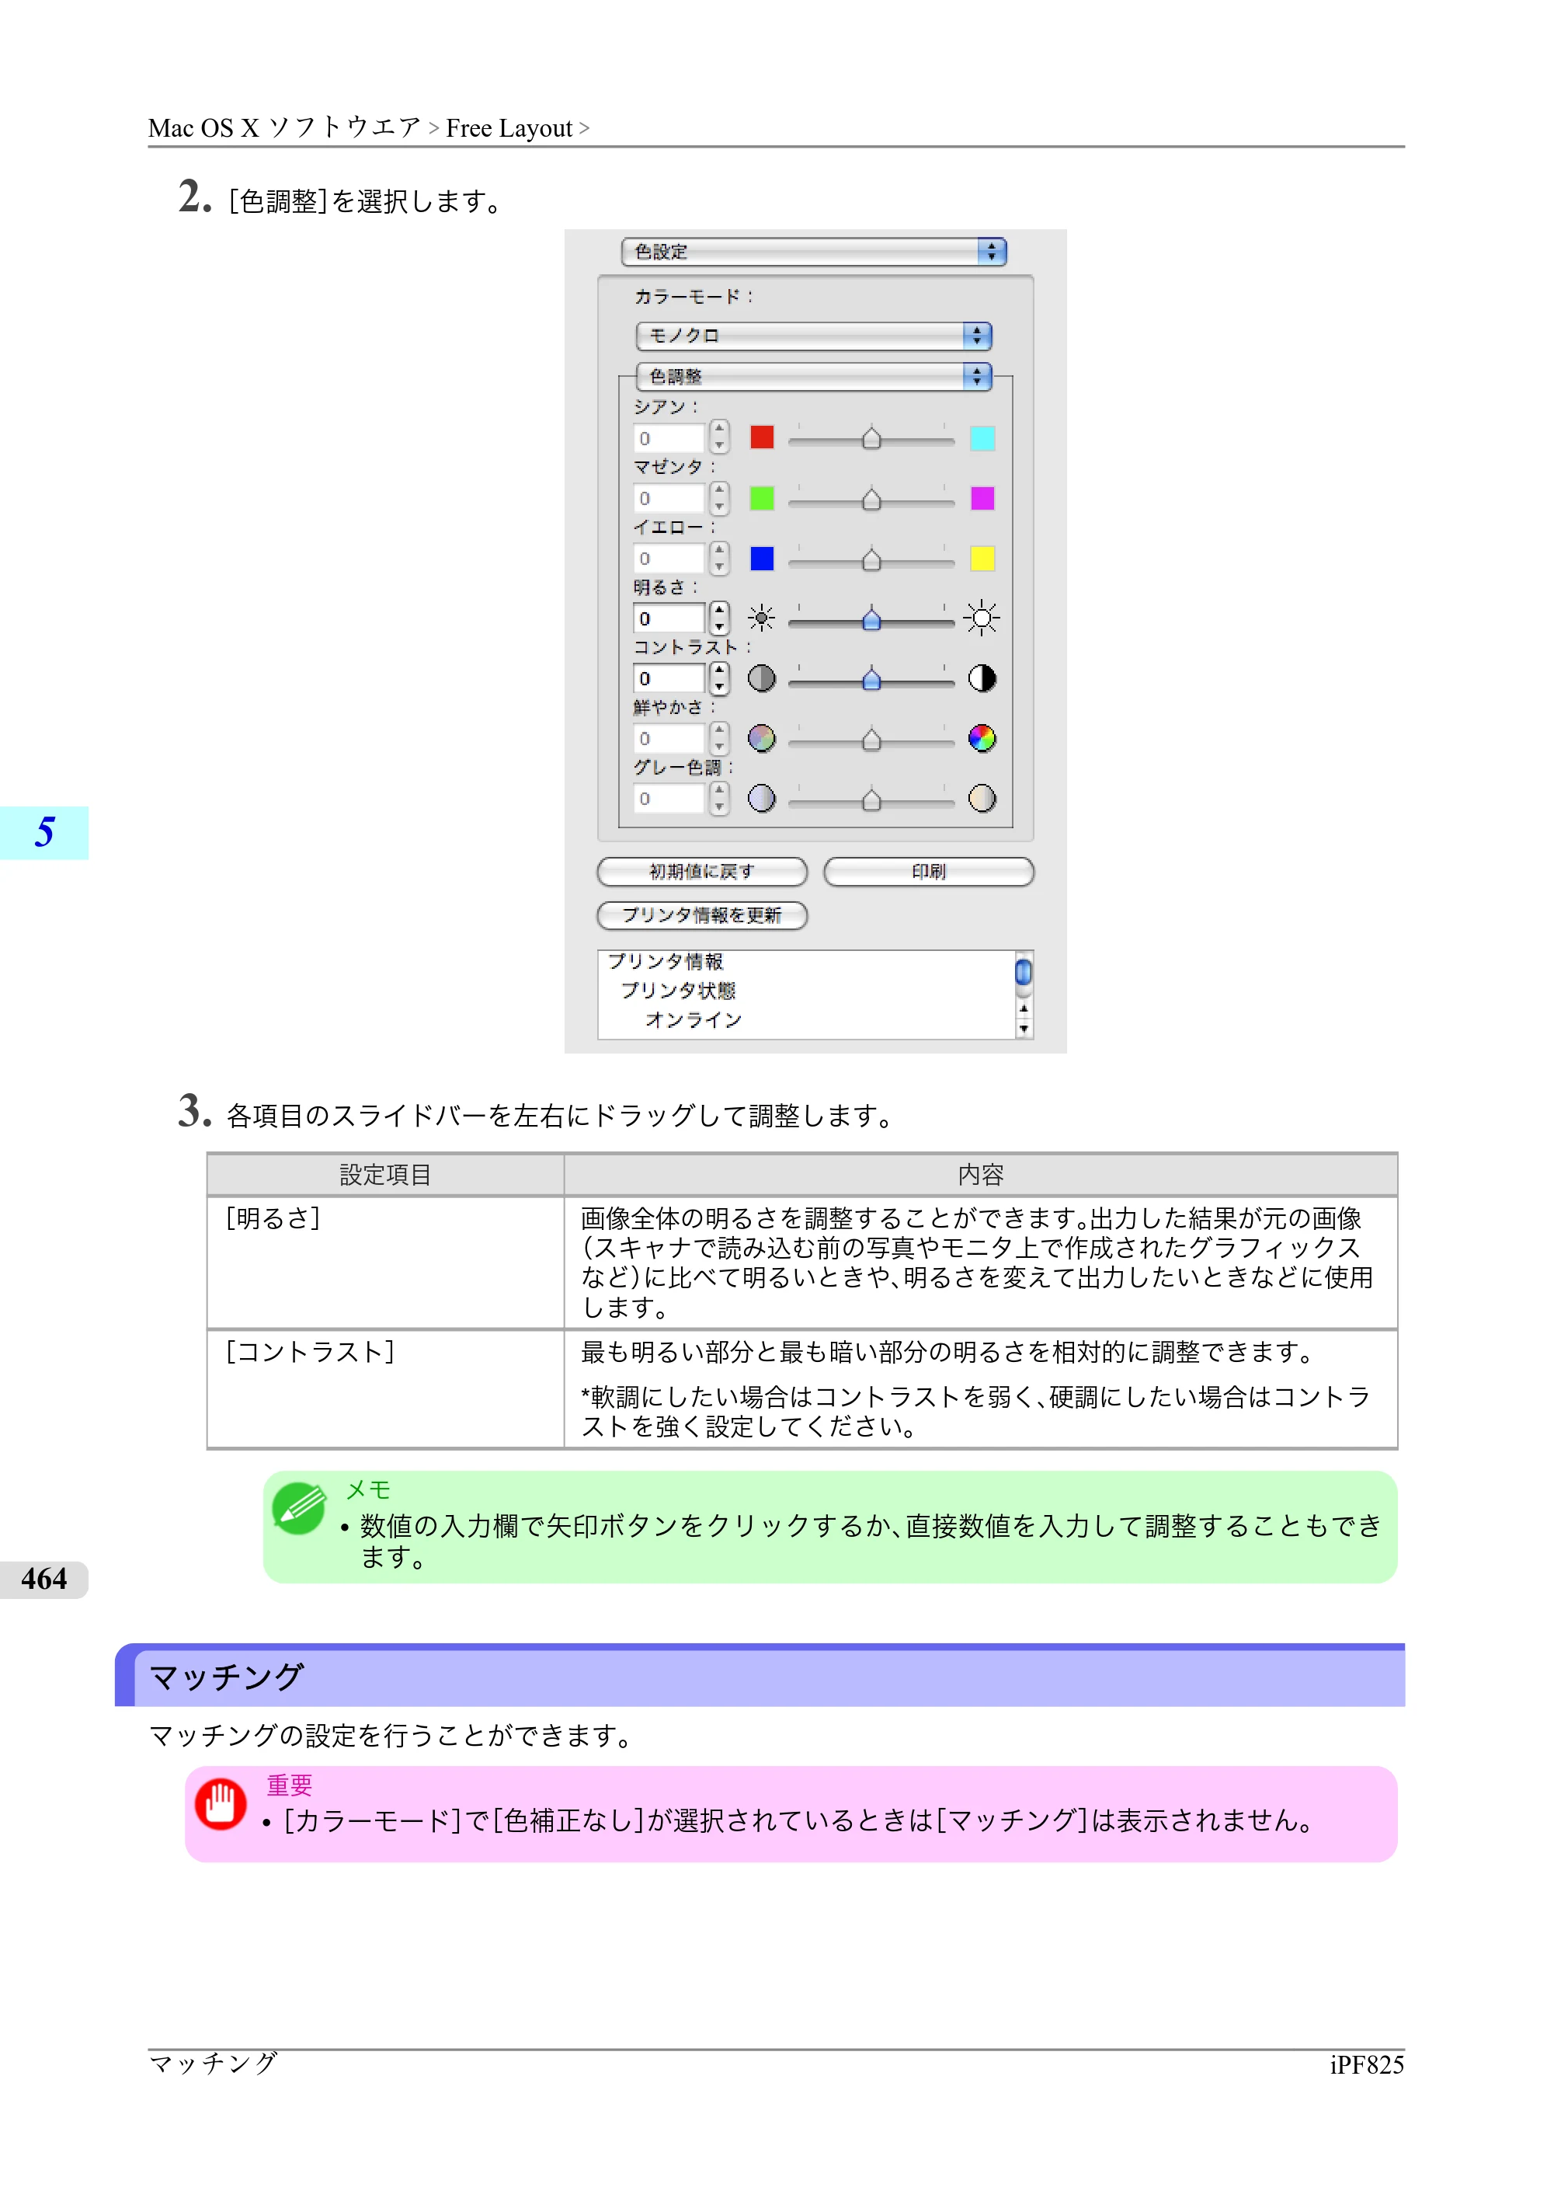This screenshot has width=1554, height=2198.
Task: Select the プリンタ状態 row in printer info
Action: pos(679,990)
